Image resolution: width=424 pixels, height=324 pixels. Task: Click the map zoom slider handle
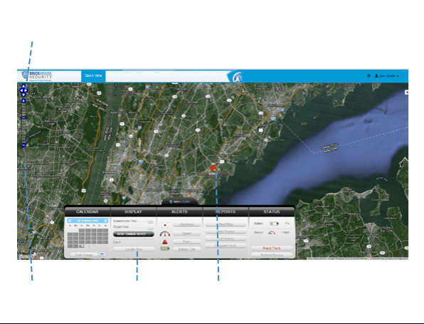23,117
